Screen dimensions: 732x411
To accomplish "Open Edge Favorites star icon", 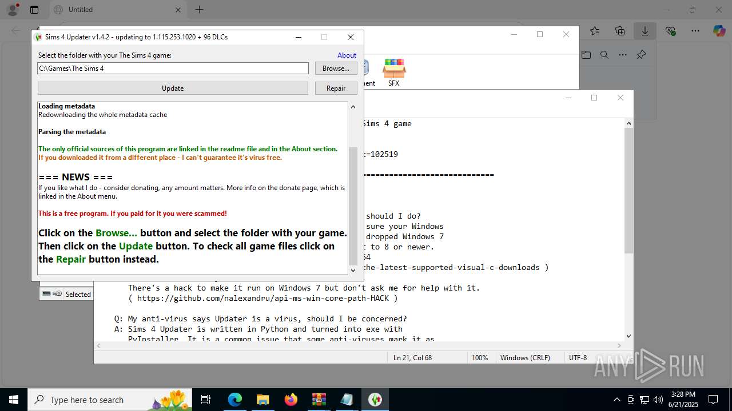I will [595, 31].
